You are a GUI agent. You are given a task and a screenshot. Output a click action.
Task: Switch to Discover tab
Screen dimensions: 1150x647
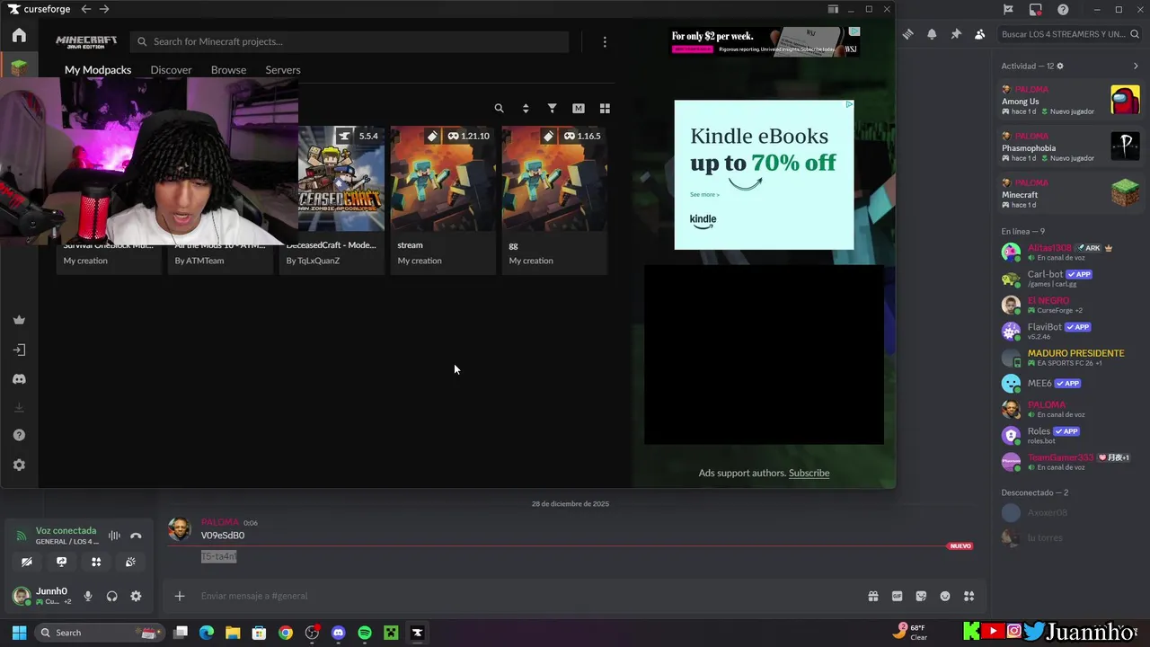point(171,70)
